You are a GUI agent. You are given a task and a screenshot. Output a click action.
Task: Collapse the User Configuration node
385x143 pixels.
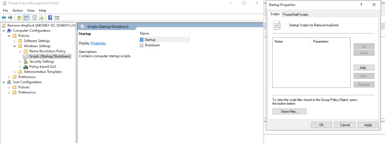4,82
